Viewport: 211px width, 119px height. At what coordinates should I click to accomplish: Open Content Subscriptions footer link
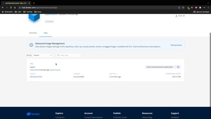pos(93,118)
